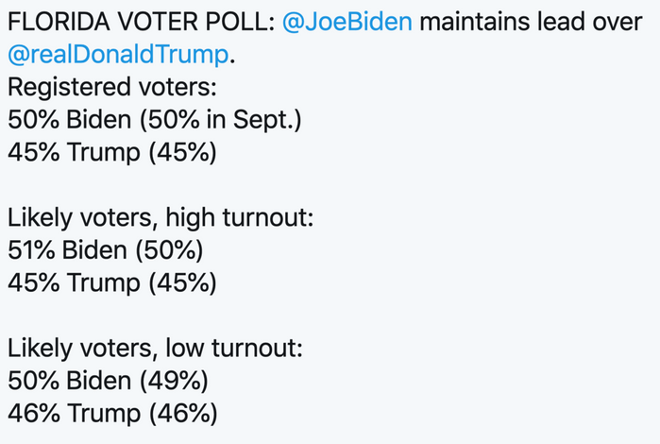660x444 pixels.
Task: Click the "50% Biden (50% in Sept.)" line
Action: [x=154, y=121]
